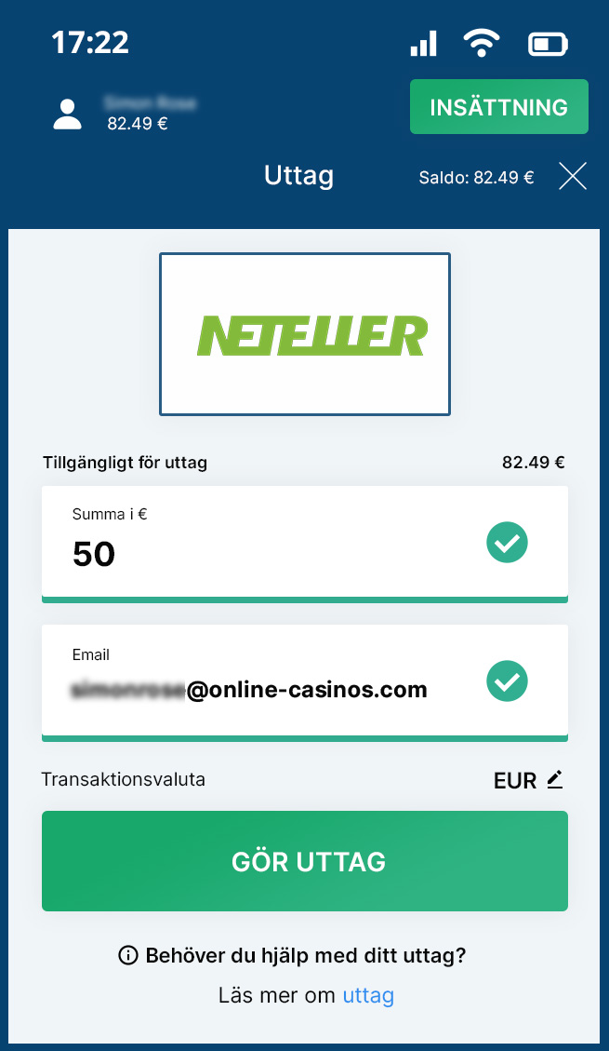Change the EUR transaction currency
Image resolution: width=609 pixels, height=1051 pixels.
coord(528,780)
